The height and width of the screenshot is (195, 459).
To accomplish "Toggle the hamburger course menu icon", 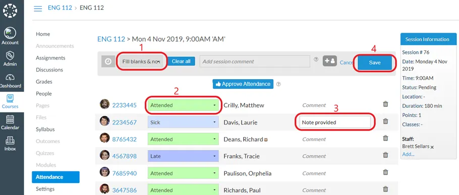I will [x=38, y=9].
